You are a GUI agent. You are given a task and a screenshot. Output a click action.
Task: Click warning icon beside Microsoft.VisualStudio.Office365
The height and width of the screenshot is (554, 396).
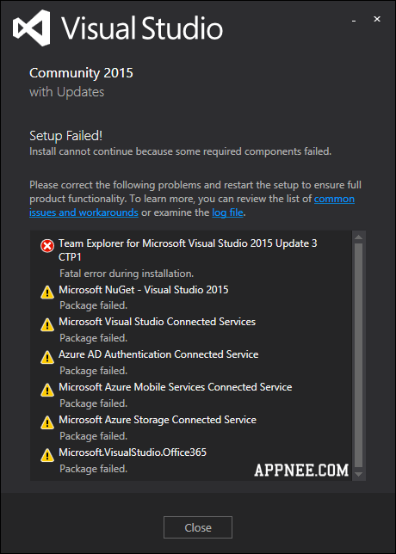47,455
